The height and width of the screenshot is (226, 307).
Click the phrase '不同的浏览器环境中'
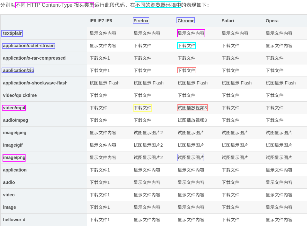(158, 5)
